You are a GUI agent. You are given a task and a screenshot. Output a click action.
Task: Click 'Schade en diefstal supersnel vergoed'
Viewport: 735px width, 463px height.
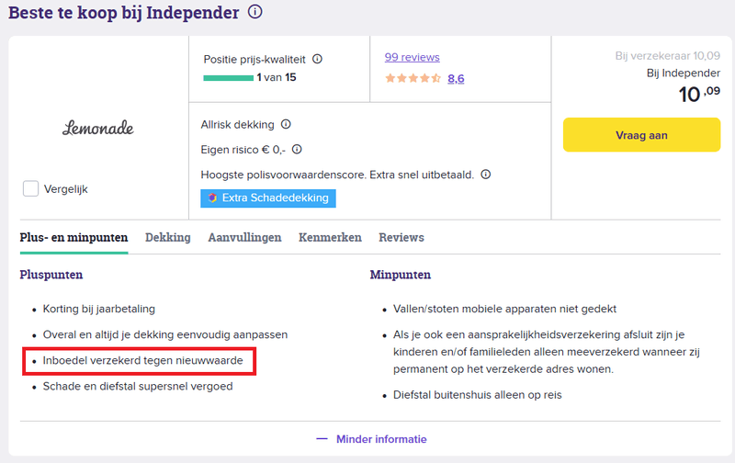pos(138,386)
